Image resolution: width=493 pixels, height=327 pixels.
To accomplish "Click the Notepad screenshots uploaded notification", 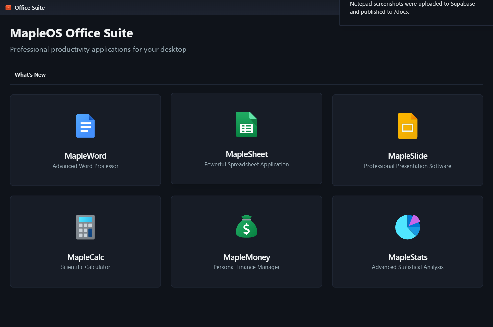I will click(416, 12).
